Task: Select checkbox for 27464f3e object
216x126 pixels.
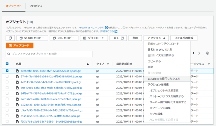Action: pyautogui.click(x=7, y=76)
